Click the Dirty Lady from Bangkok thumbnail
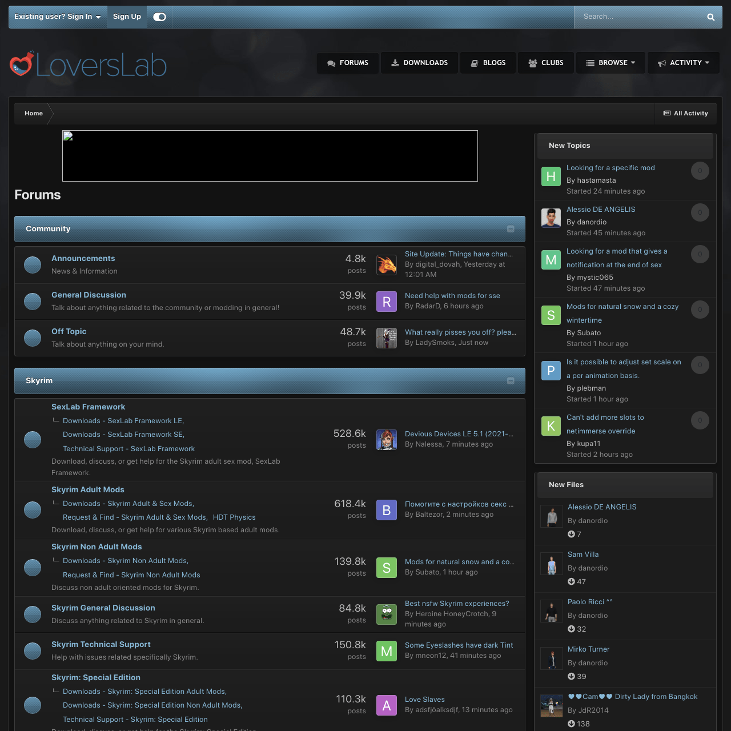This screenshot has height=731, width=731. pos(552,706)
